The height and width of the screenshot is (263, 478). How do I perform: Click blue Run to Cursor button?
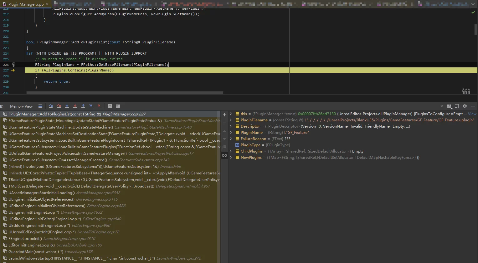click(91, 106)
